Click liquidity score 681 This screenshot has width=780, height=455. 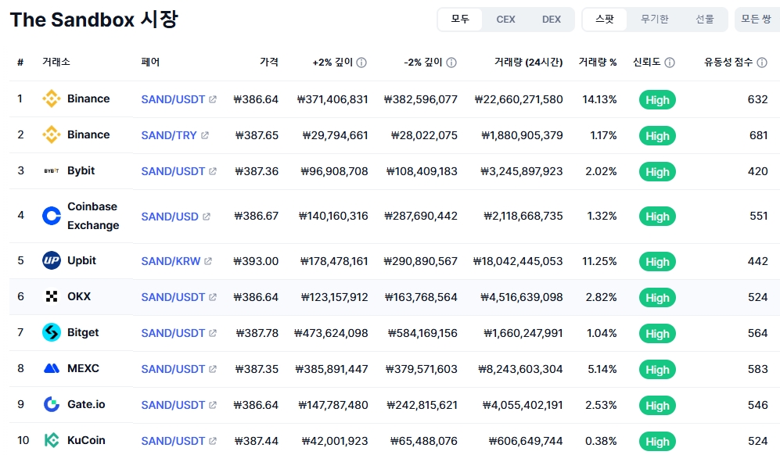click(x=759, y=135)
